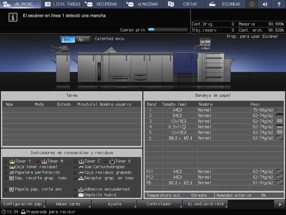The height and width of the screenshot is (215, 286).
Task: Click Caja tóner residual icon
Action: [x=12, y=167]
